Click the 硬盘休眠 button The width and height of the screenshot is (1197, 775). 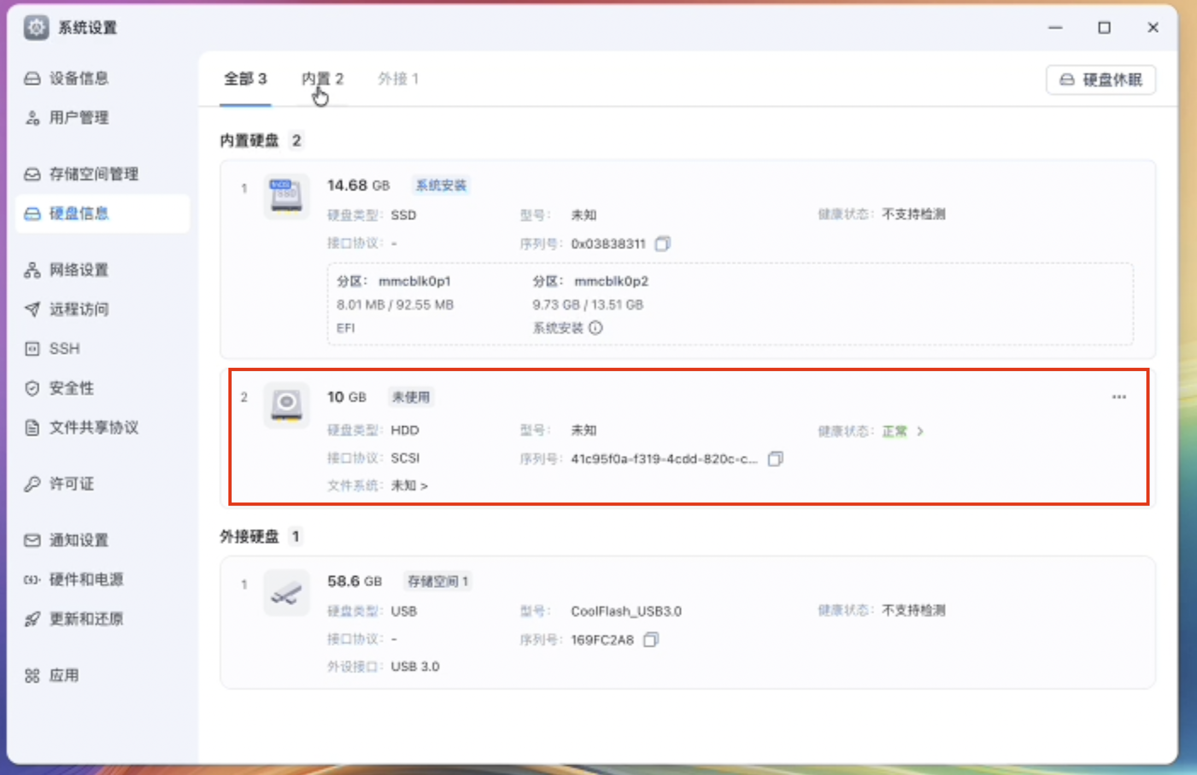[x=1101, y=80]
